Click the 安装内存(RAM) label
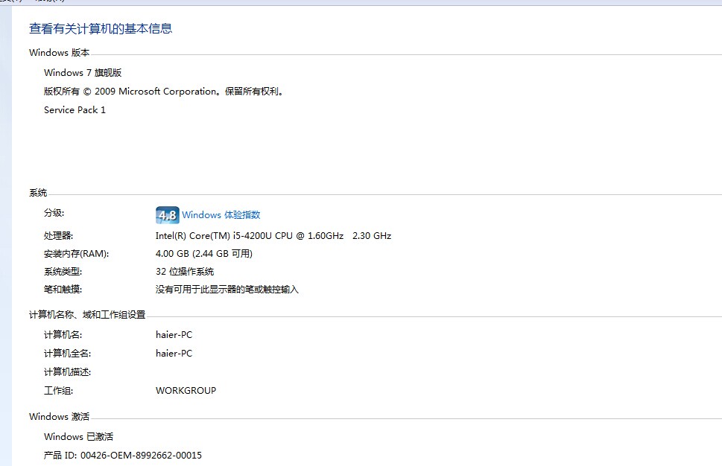722x466 pixels. point(77,254)
